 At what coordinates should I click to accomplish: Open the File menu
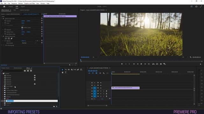pos(2,3)
